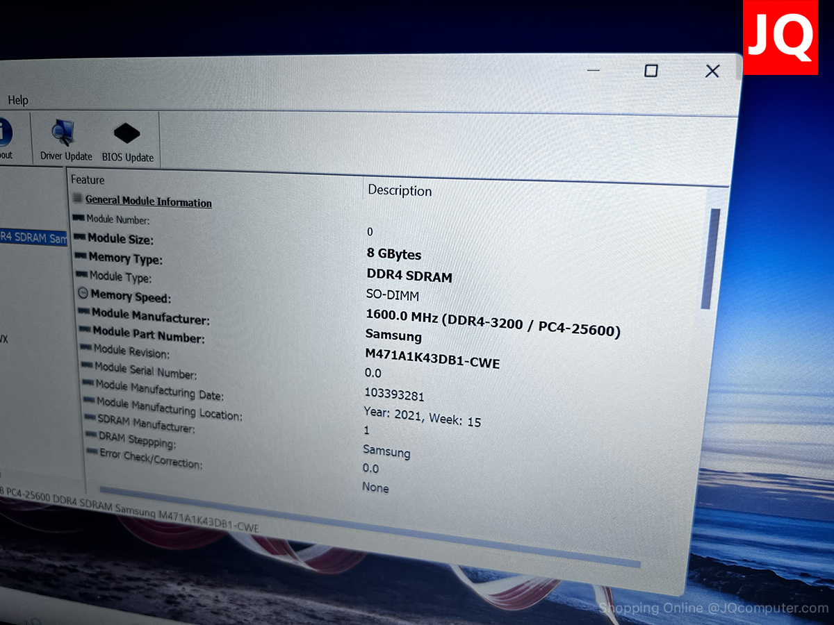This screenshot has height=625, width=834.
Task: Select the Error Check/Correction row label
Action: click(152, 459)
